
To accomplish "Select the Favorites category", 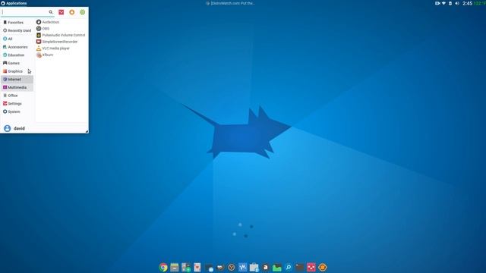I will 17,22.
